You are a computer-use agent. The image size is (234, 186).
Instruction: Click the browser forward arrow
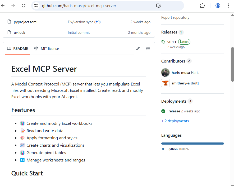[x=13, y=6]
